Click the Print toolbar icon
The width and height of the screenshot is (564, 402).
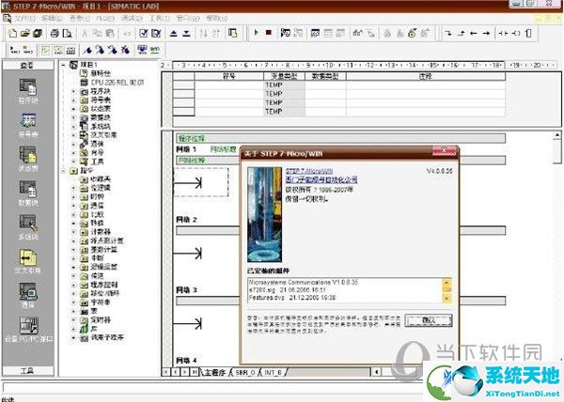tap(55, 34)
